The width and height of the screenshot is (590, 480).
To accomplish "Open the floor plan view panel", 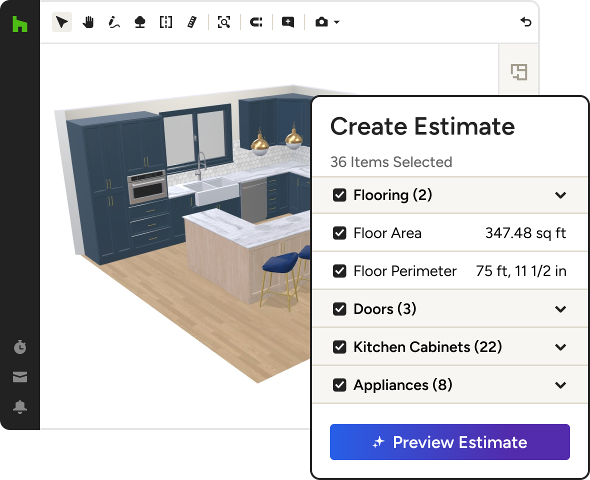I will 518,72.
